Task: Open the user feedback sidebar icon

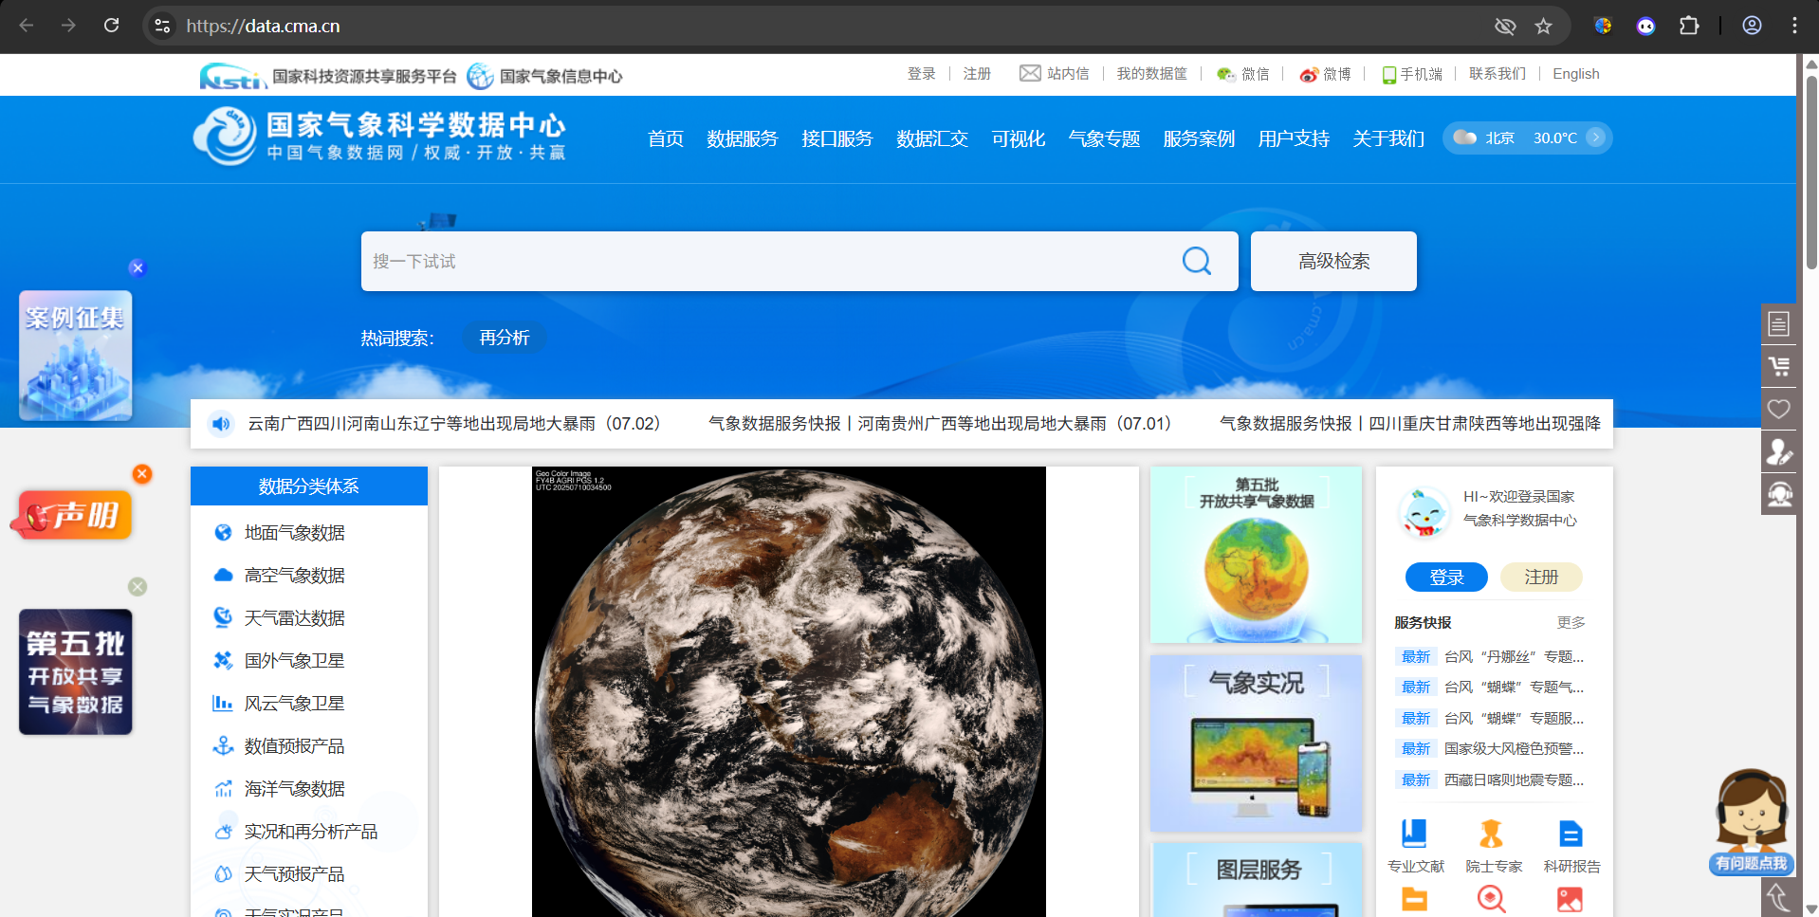Action: (x=1778, y=451)
